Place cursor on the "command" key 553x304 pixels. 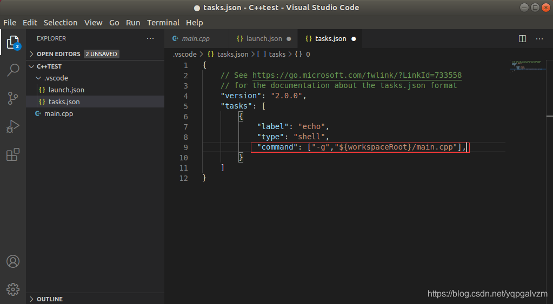click(x=277, y=147)
